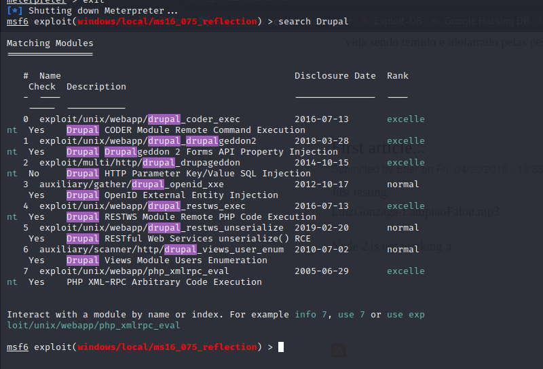Click disclosure date 2019-02-20

pyautogui.click(x=321, y=228)
